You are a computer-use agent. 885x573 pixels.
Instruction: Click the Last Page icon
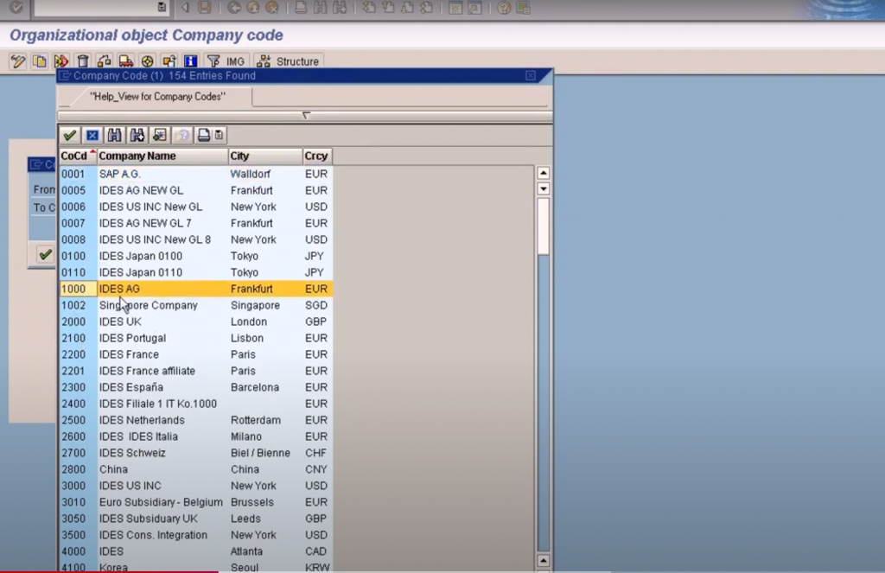[427, 7]
